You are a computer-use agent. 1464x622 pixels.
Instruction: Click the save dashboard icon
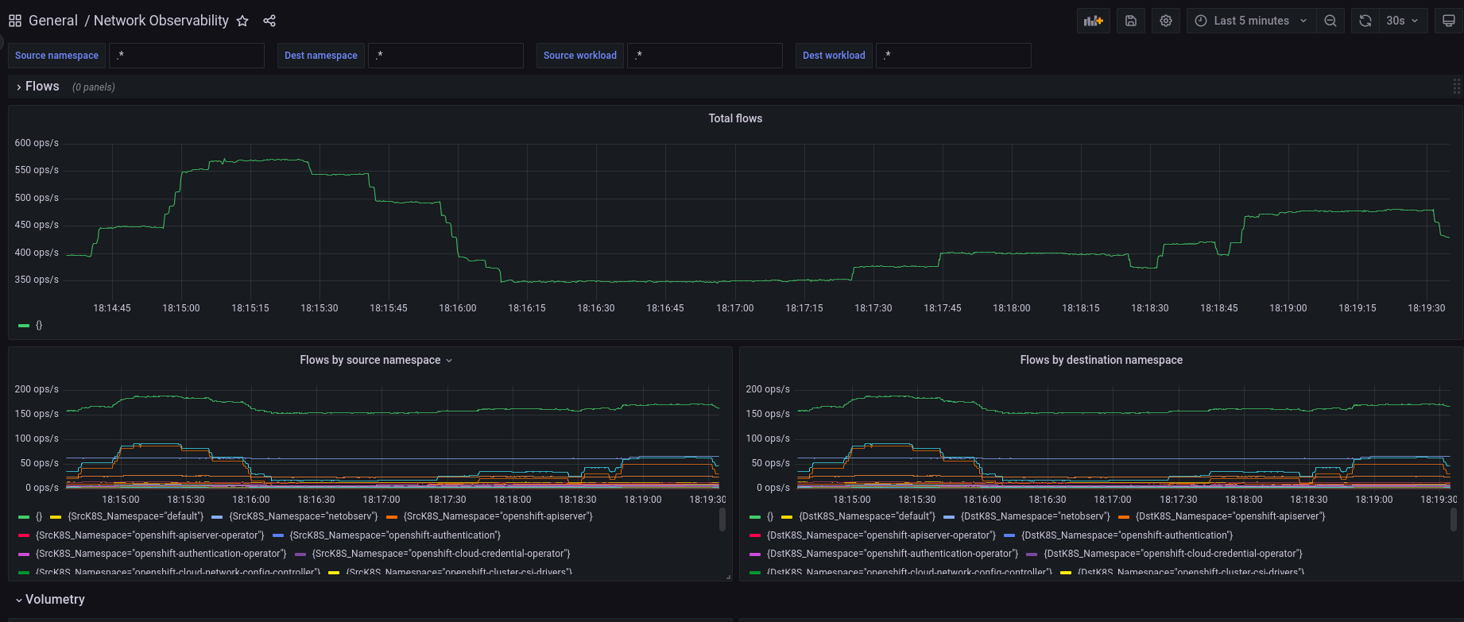pyautogui.click(x=1131, y=21)
